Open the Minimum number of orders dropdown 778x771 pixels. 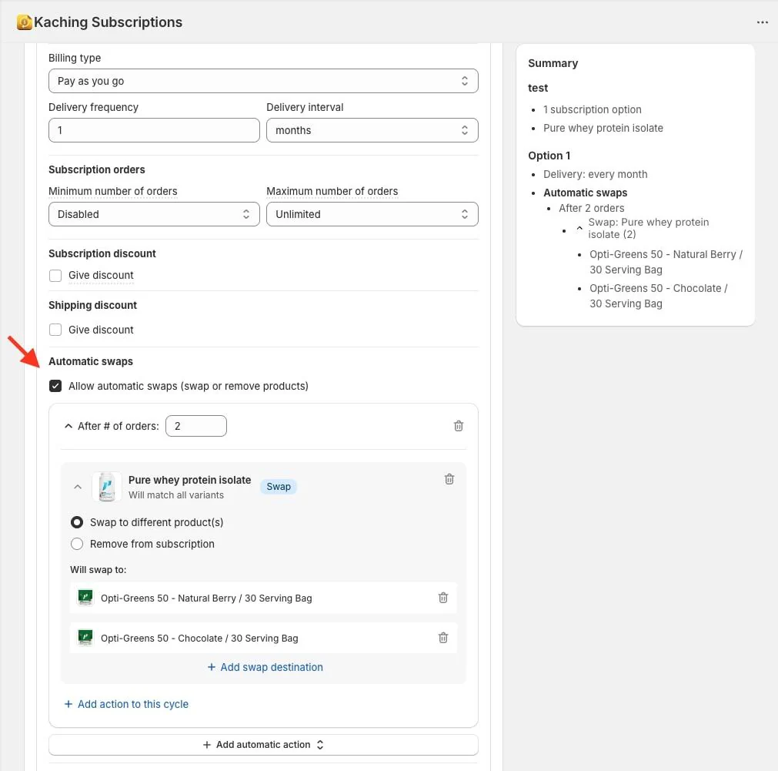(154, 214)
